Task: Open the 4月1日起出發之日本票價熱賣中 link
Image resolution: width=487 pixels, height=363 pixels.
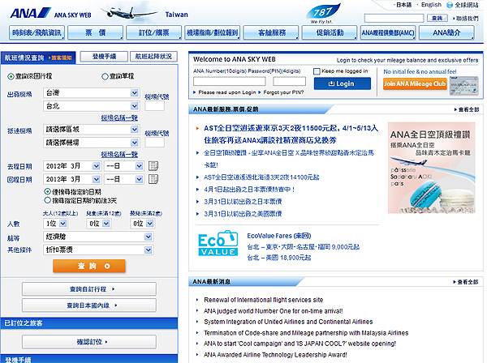Action: click(249, 190)
